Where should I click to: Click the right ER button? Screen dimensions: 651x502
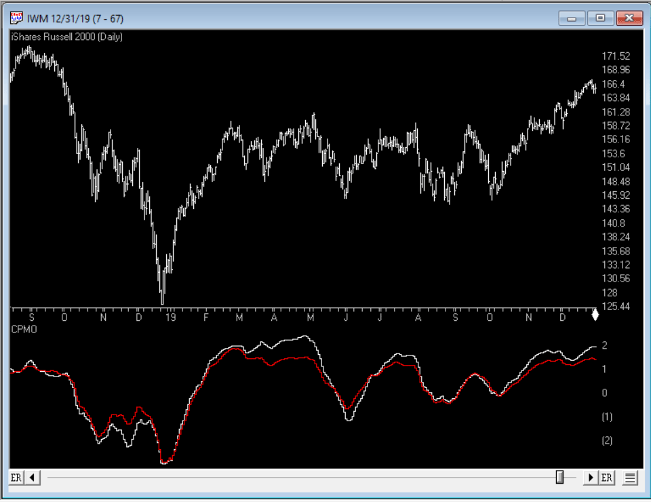(606, 478)
